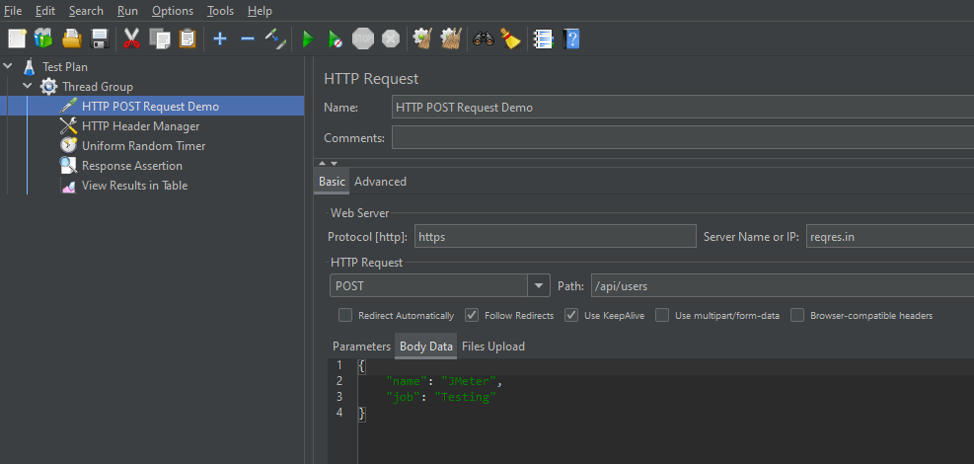
Task: Collapse the Thread Group tree node
Action: (28, 87)
